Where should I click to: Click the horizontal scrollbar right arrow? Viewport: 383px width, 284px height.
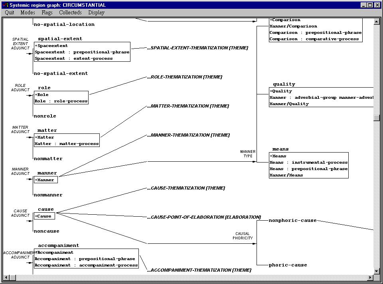[x=370, y=277]
